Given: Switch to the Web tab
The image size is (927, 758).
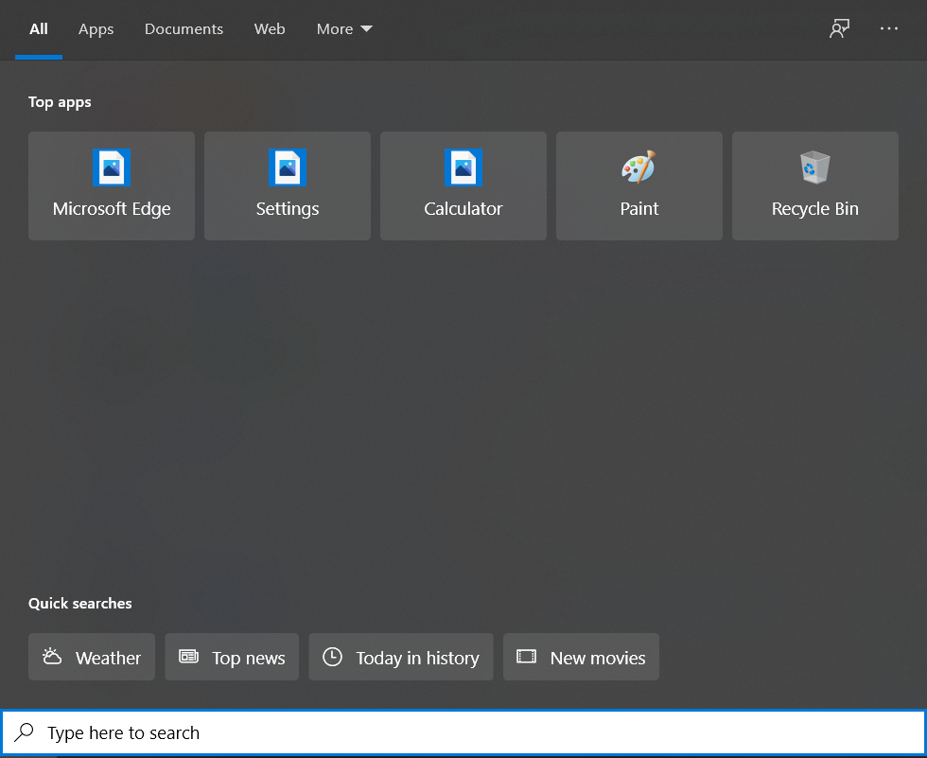Looking at the screenshot, I should (270, 29).
